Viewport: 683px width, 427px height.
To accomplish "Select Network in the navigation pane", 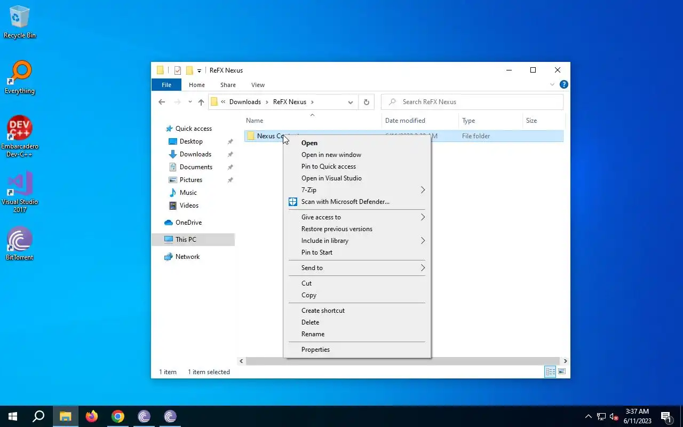I will point(187,257).
